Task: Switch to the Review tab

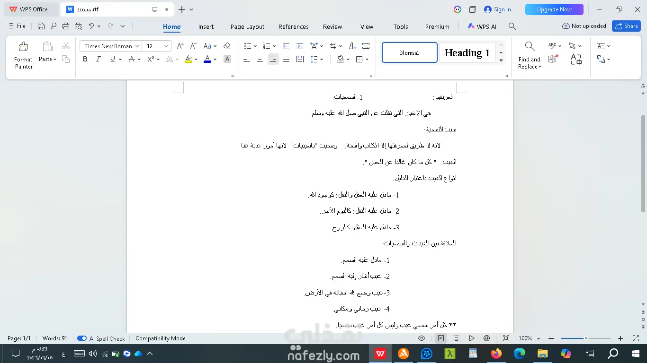Action: pyautogui.click(x=332, y=26)
